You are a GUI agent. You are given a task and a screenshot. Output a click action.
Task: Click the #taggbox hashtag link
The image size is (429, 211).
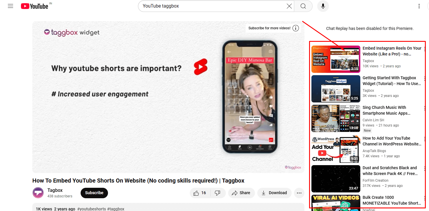tap(115, 209)
